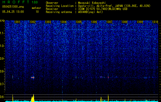Click the wide yellow amplitude peak below 1302
Image resolution: width=161 pixels, height=102 pixels.
tap(33, 98)
